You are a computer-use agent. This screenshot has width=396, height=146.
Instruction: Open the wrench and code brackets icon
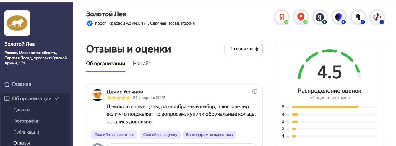pos(377,17)
